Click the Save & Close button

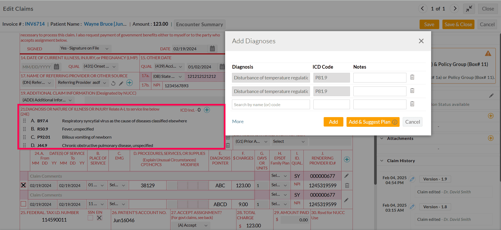pyautogui.click(x=458, y=24)
